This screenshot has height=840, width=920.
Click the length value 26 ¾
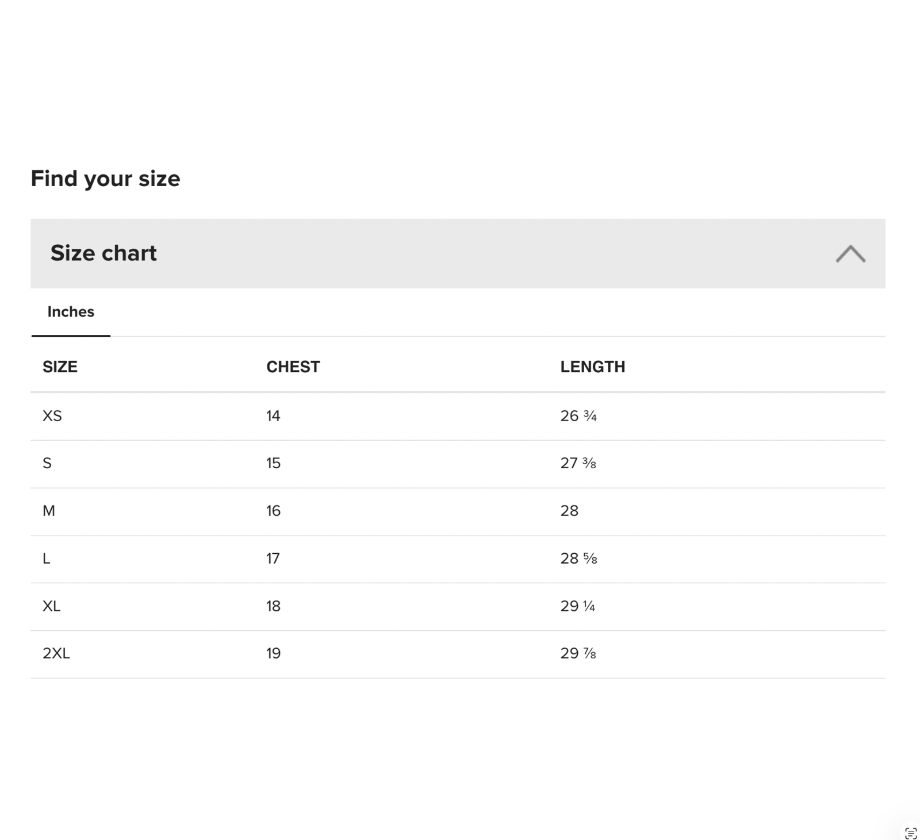tap(578, 416)
